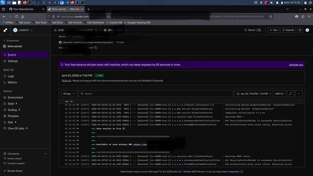Viewport: 313px width, 176px height.
Task: Click the browser home button
Action: [23, 17]
